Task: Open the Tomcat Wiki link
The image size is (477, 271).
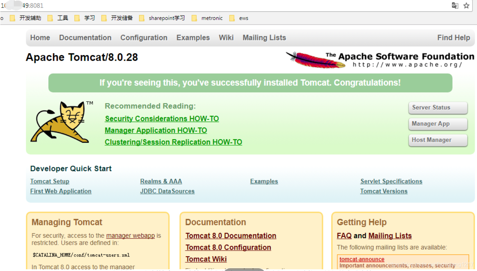Action: (x=206, y=259)
